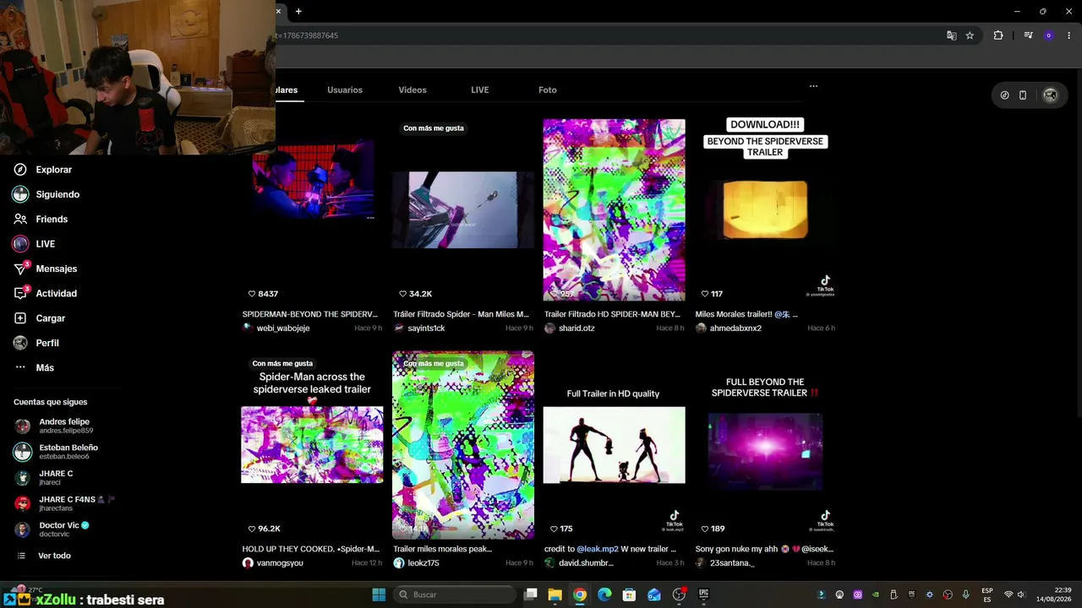Open Chrome extensions puzzle icon
Screen dimensions: 1082x608
(x=998, y=35)
